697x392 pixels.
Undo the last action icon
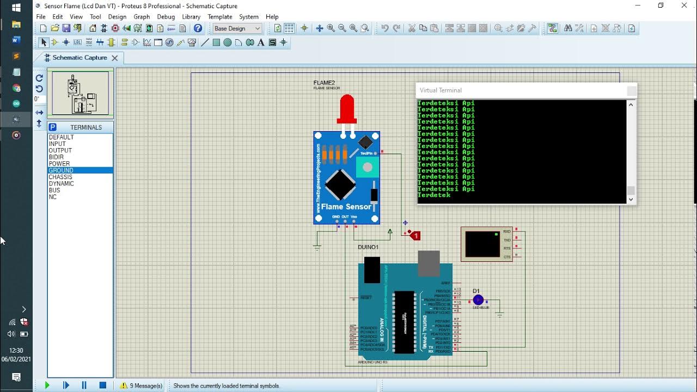385,28
